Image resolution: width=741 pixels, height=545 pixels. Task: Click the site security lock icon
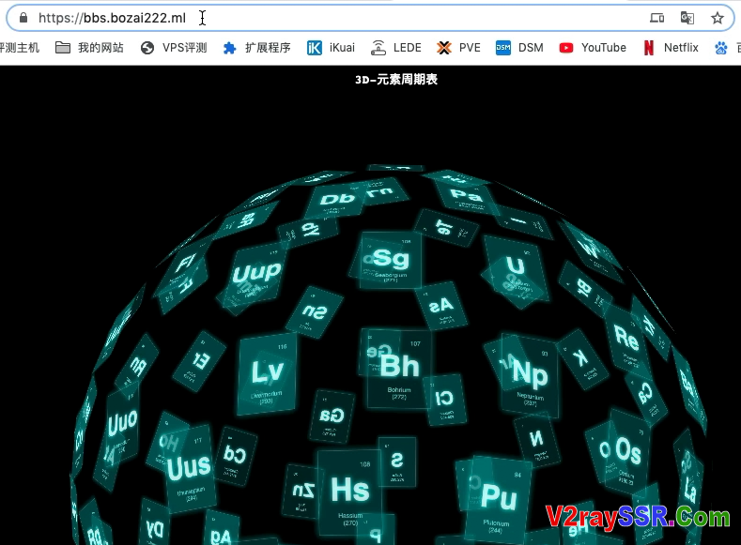(x=23, y=18)
